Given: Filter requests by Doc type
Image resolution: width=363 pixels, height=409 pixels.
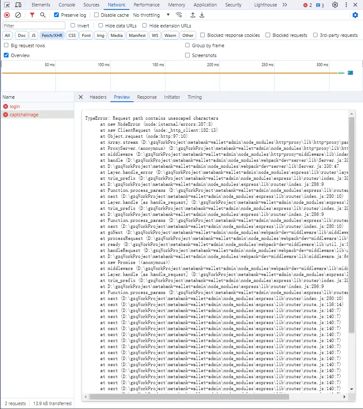Looking at the screenshot, I should coord(21,36).
